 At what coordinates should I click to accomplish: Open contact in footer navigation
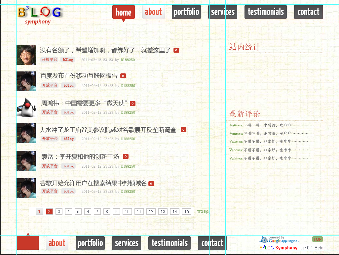[x=212, y=243]
